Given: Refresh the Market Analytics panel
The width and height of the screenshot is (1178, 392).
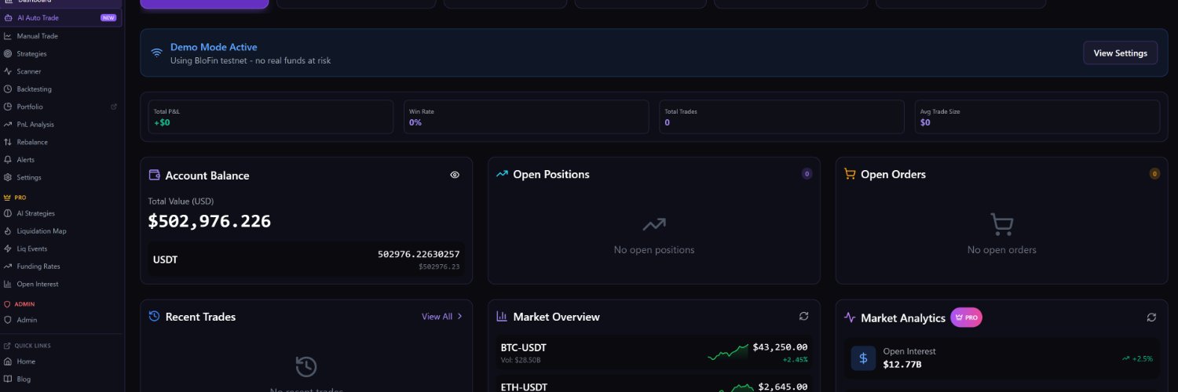Looking at the screenshot, I should 1151,317.
